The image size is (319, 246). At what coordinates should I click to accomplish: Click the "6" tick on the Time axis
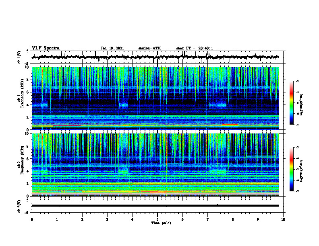click(183, 219)
